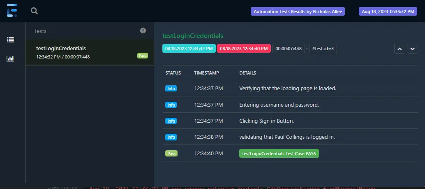Click the exclamation status filter icon
This screenshot has width=425, height=189.
pos(143,31)
